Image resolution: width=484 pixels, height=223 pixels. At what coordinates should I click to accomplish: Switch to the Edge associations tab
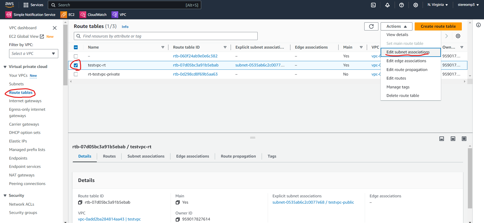point(193,156)
